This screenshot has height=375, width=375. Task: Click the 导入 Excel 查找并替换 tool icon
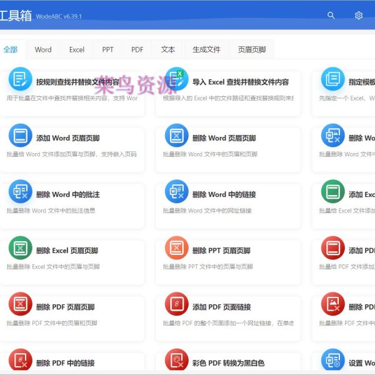click(176, 79)
